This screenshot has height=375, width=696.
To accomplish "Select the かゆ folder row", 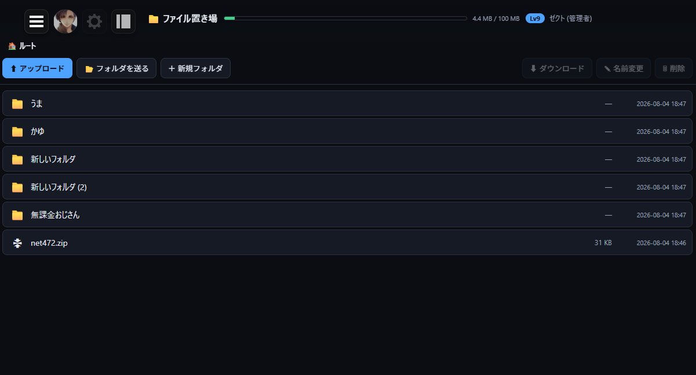I will coord(348,131).
